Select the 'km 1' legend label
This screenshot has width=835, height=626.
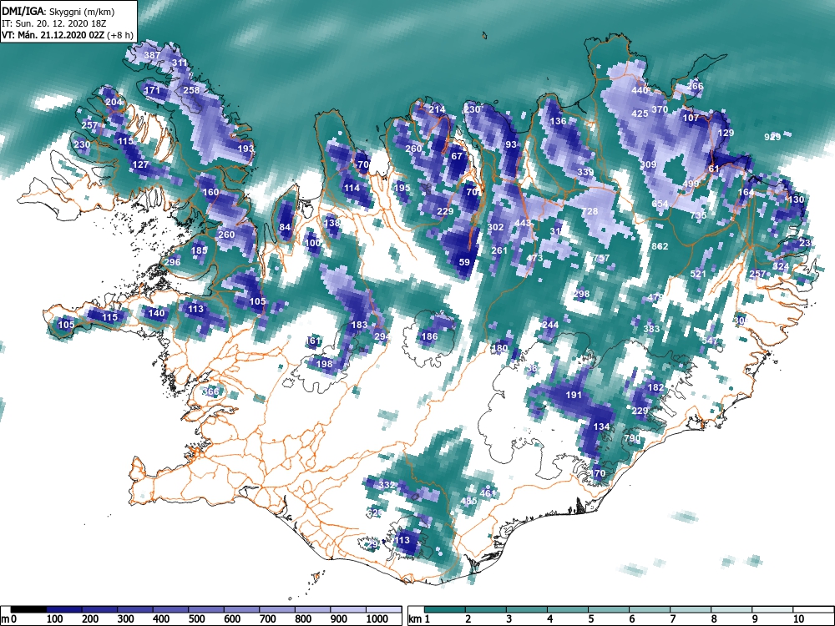(x=418, y=619)
